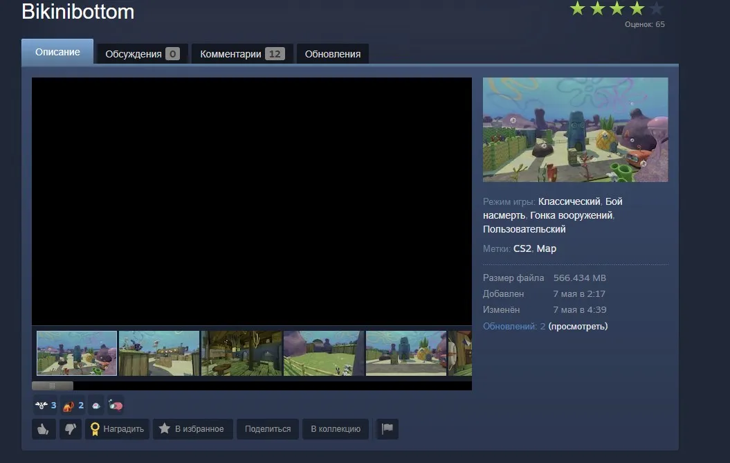
Task: Click the Map tag link
Action: coord(547,248)
